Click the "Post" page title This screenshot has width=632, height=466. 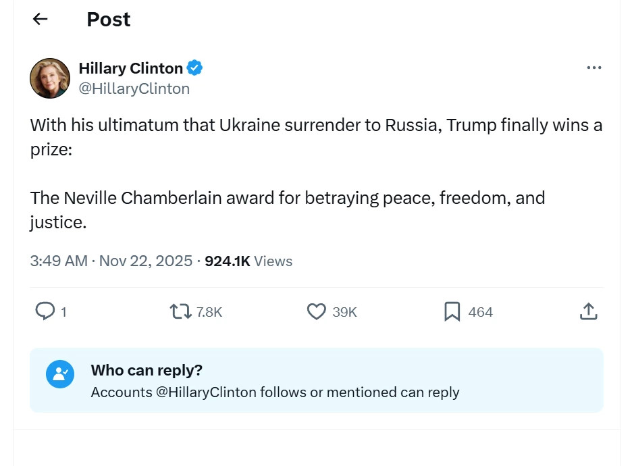tap(108, 20)
